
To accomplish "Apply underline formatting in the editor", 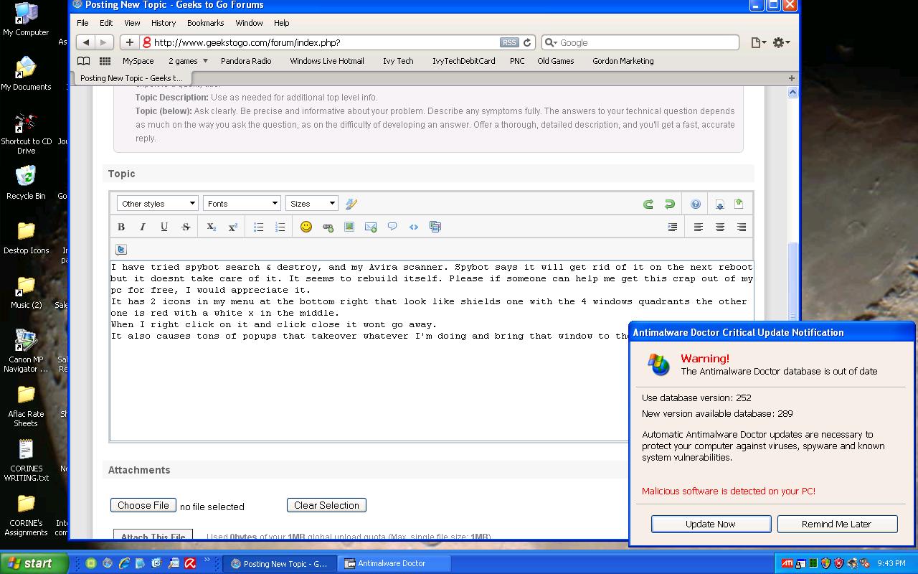I will [164, 227].
